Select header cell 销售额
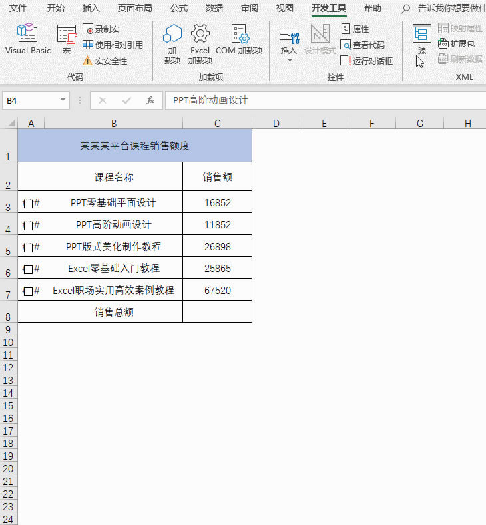Viewport: 486px width, 525px height. click(218, 177)
